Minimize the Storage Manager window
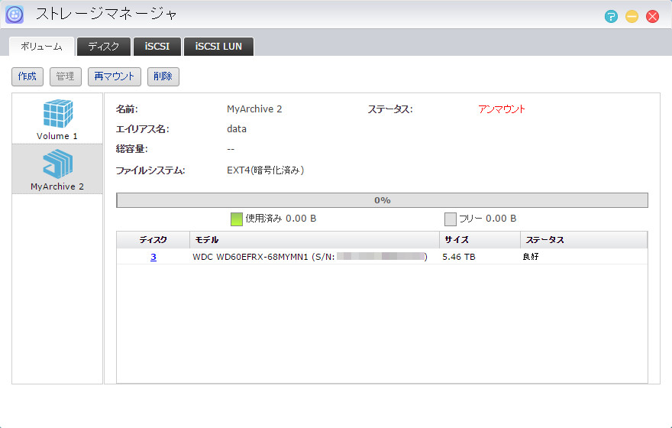672x428 pixels. pos(632,17)
